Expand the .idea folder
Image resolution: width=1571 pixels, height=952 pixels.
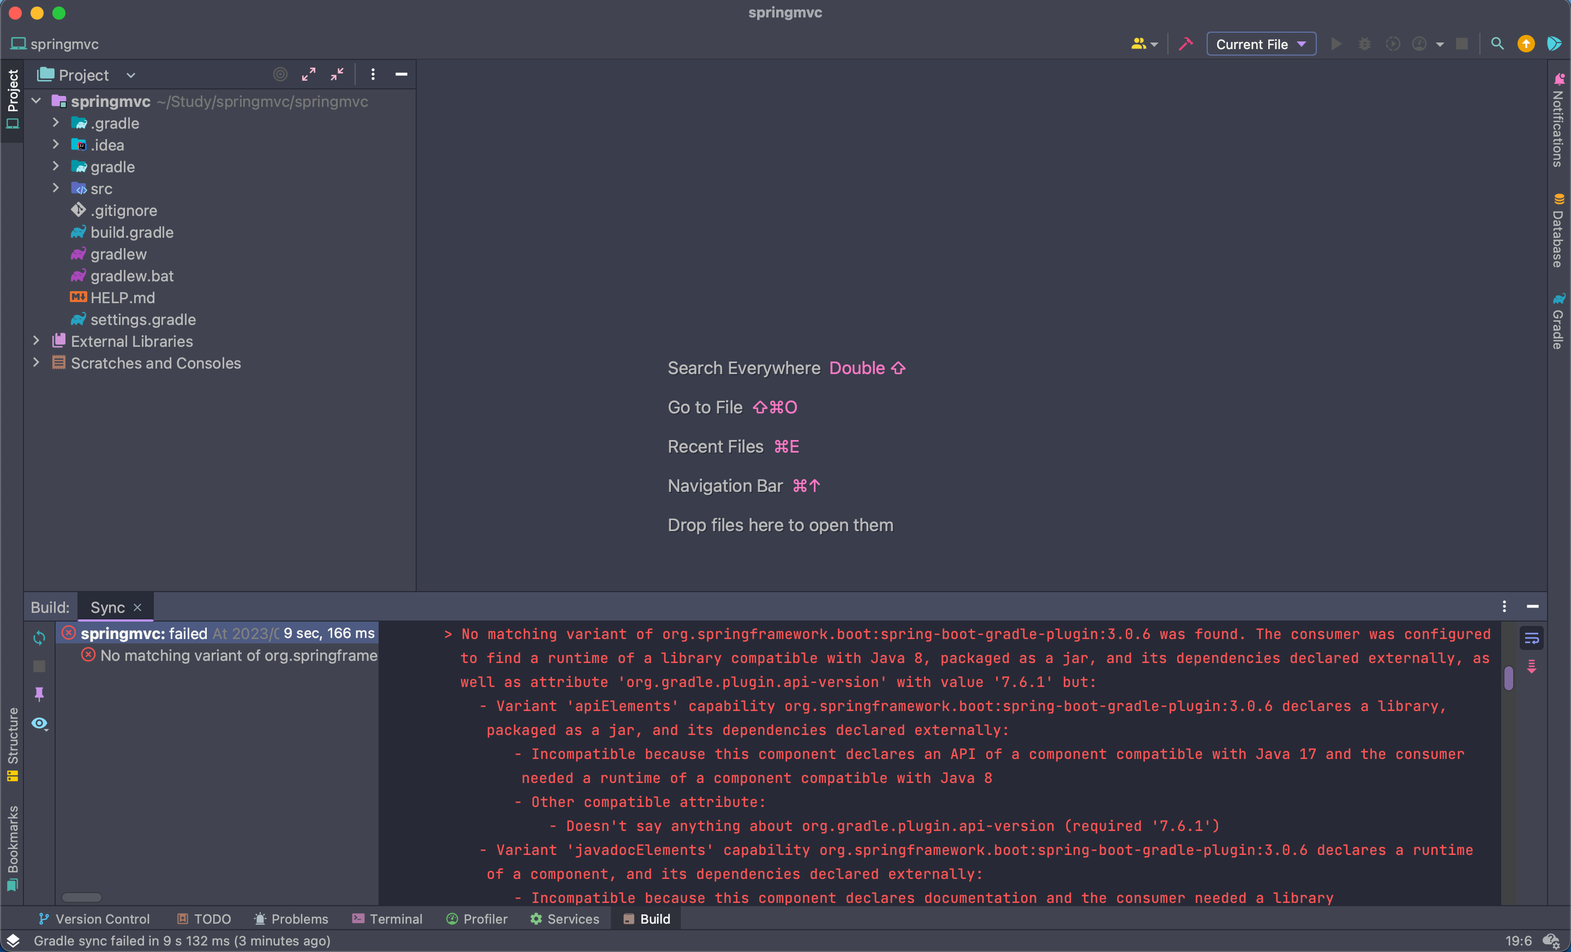pos(56,144)
